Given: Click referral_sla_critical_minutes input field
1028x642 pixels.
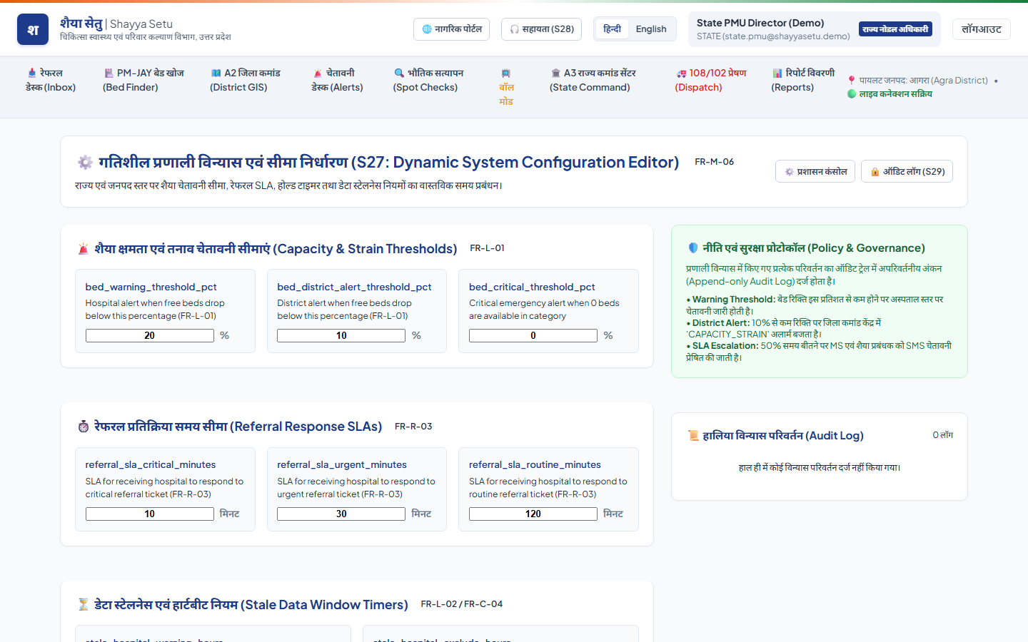Looking at the screenshot, I should [150, 514].
